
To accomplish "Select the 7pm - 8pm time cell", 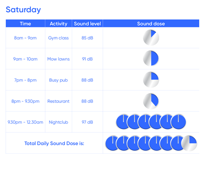I will 25,80.
